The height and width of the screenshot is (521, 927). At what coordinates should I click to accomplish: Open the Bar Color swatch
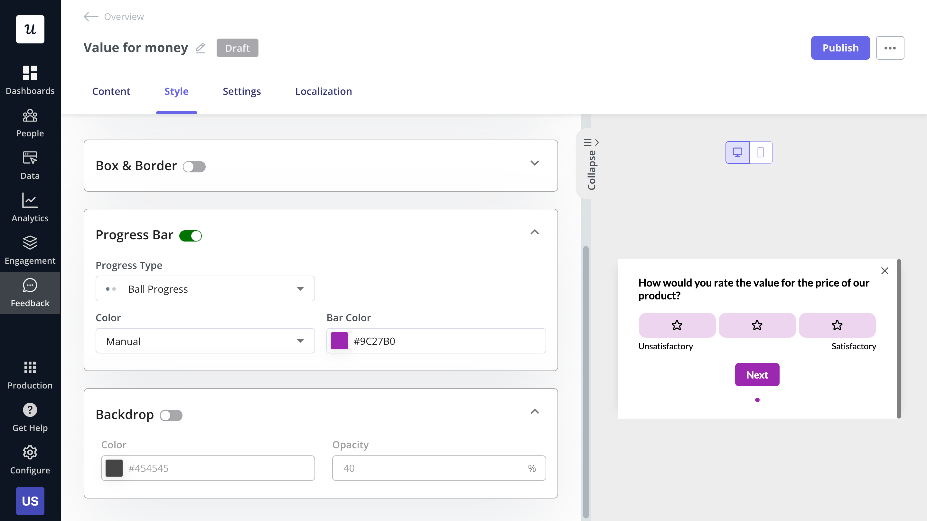point(339,341)
